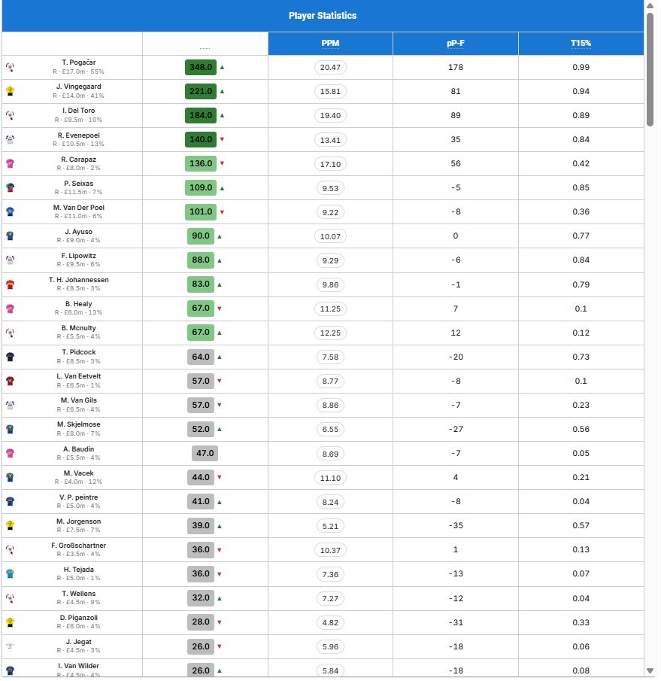Click the red down arrow next to 140.0
Image resolution: width=661 pixels, height=681 pixels.
223,139
